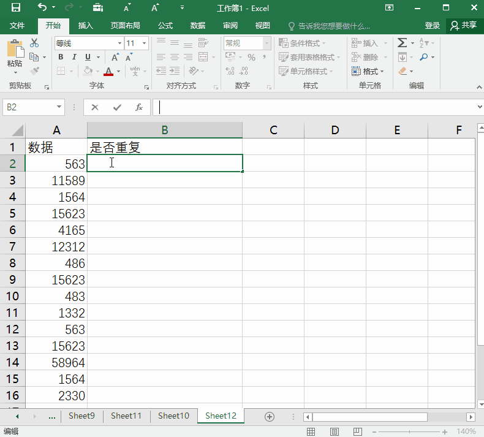
Task: Click the Merge and Center icon
Action: click(x=203, y=57)
